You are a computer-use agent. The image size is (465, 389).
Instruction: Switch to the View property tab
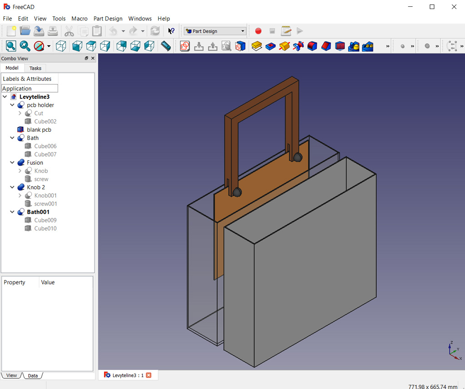(11, 375)
